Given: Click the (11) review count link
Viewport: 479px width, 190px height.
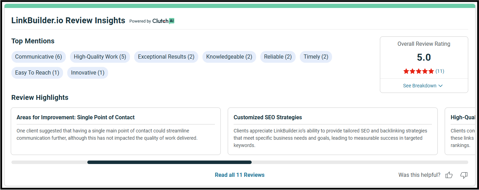Looking at the screenshot, I should coord(440,71).
